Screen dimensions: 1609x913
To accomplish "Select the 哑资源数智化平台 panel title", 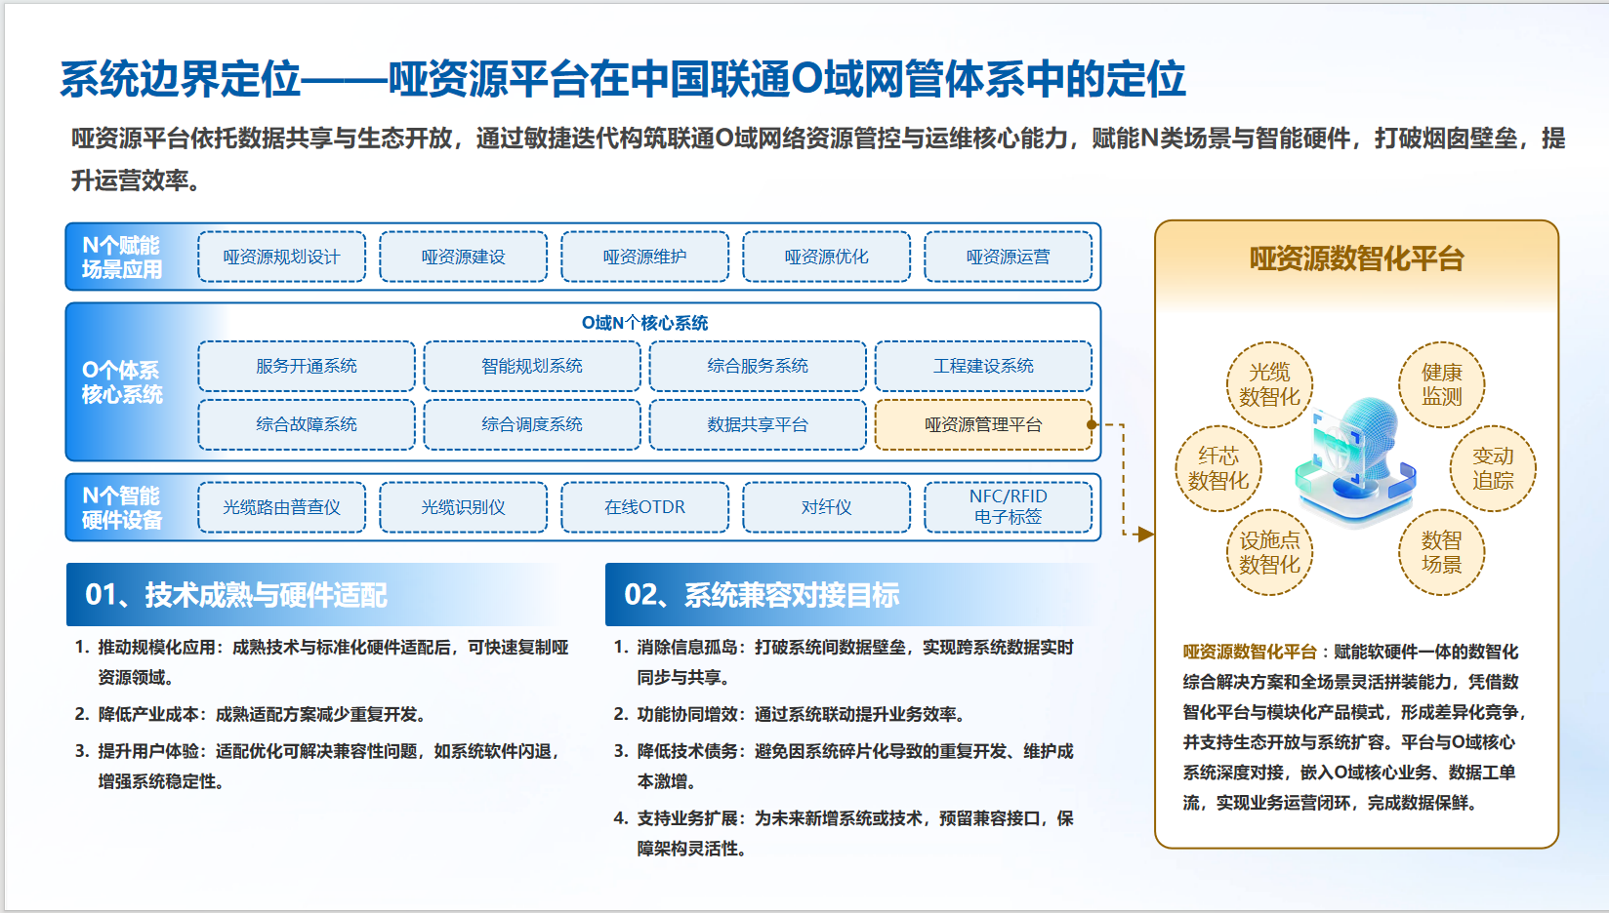I will coord(1356,258).
